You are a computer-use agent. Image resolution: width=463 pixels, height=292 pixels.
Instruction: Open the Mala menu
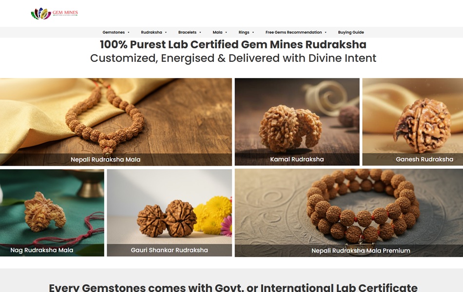(x=220, y=32)
